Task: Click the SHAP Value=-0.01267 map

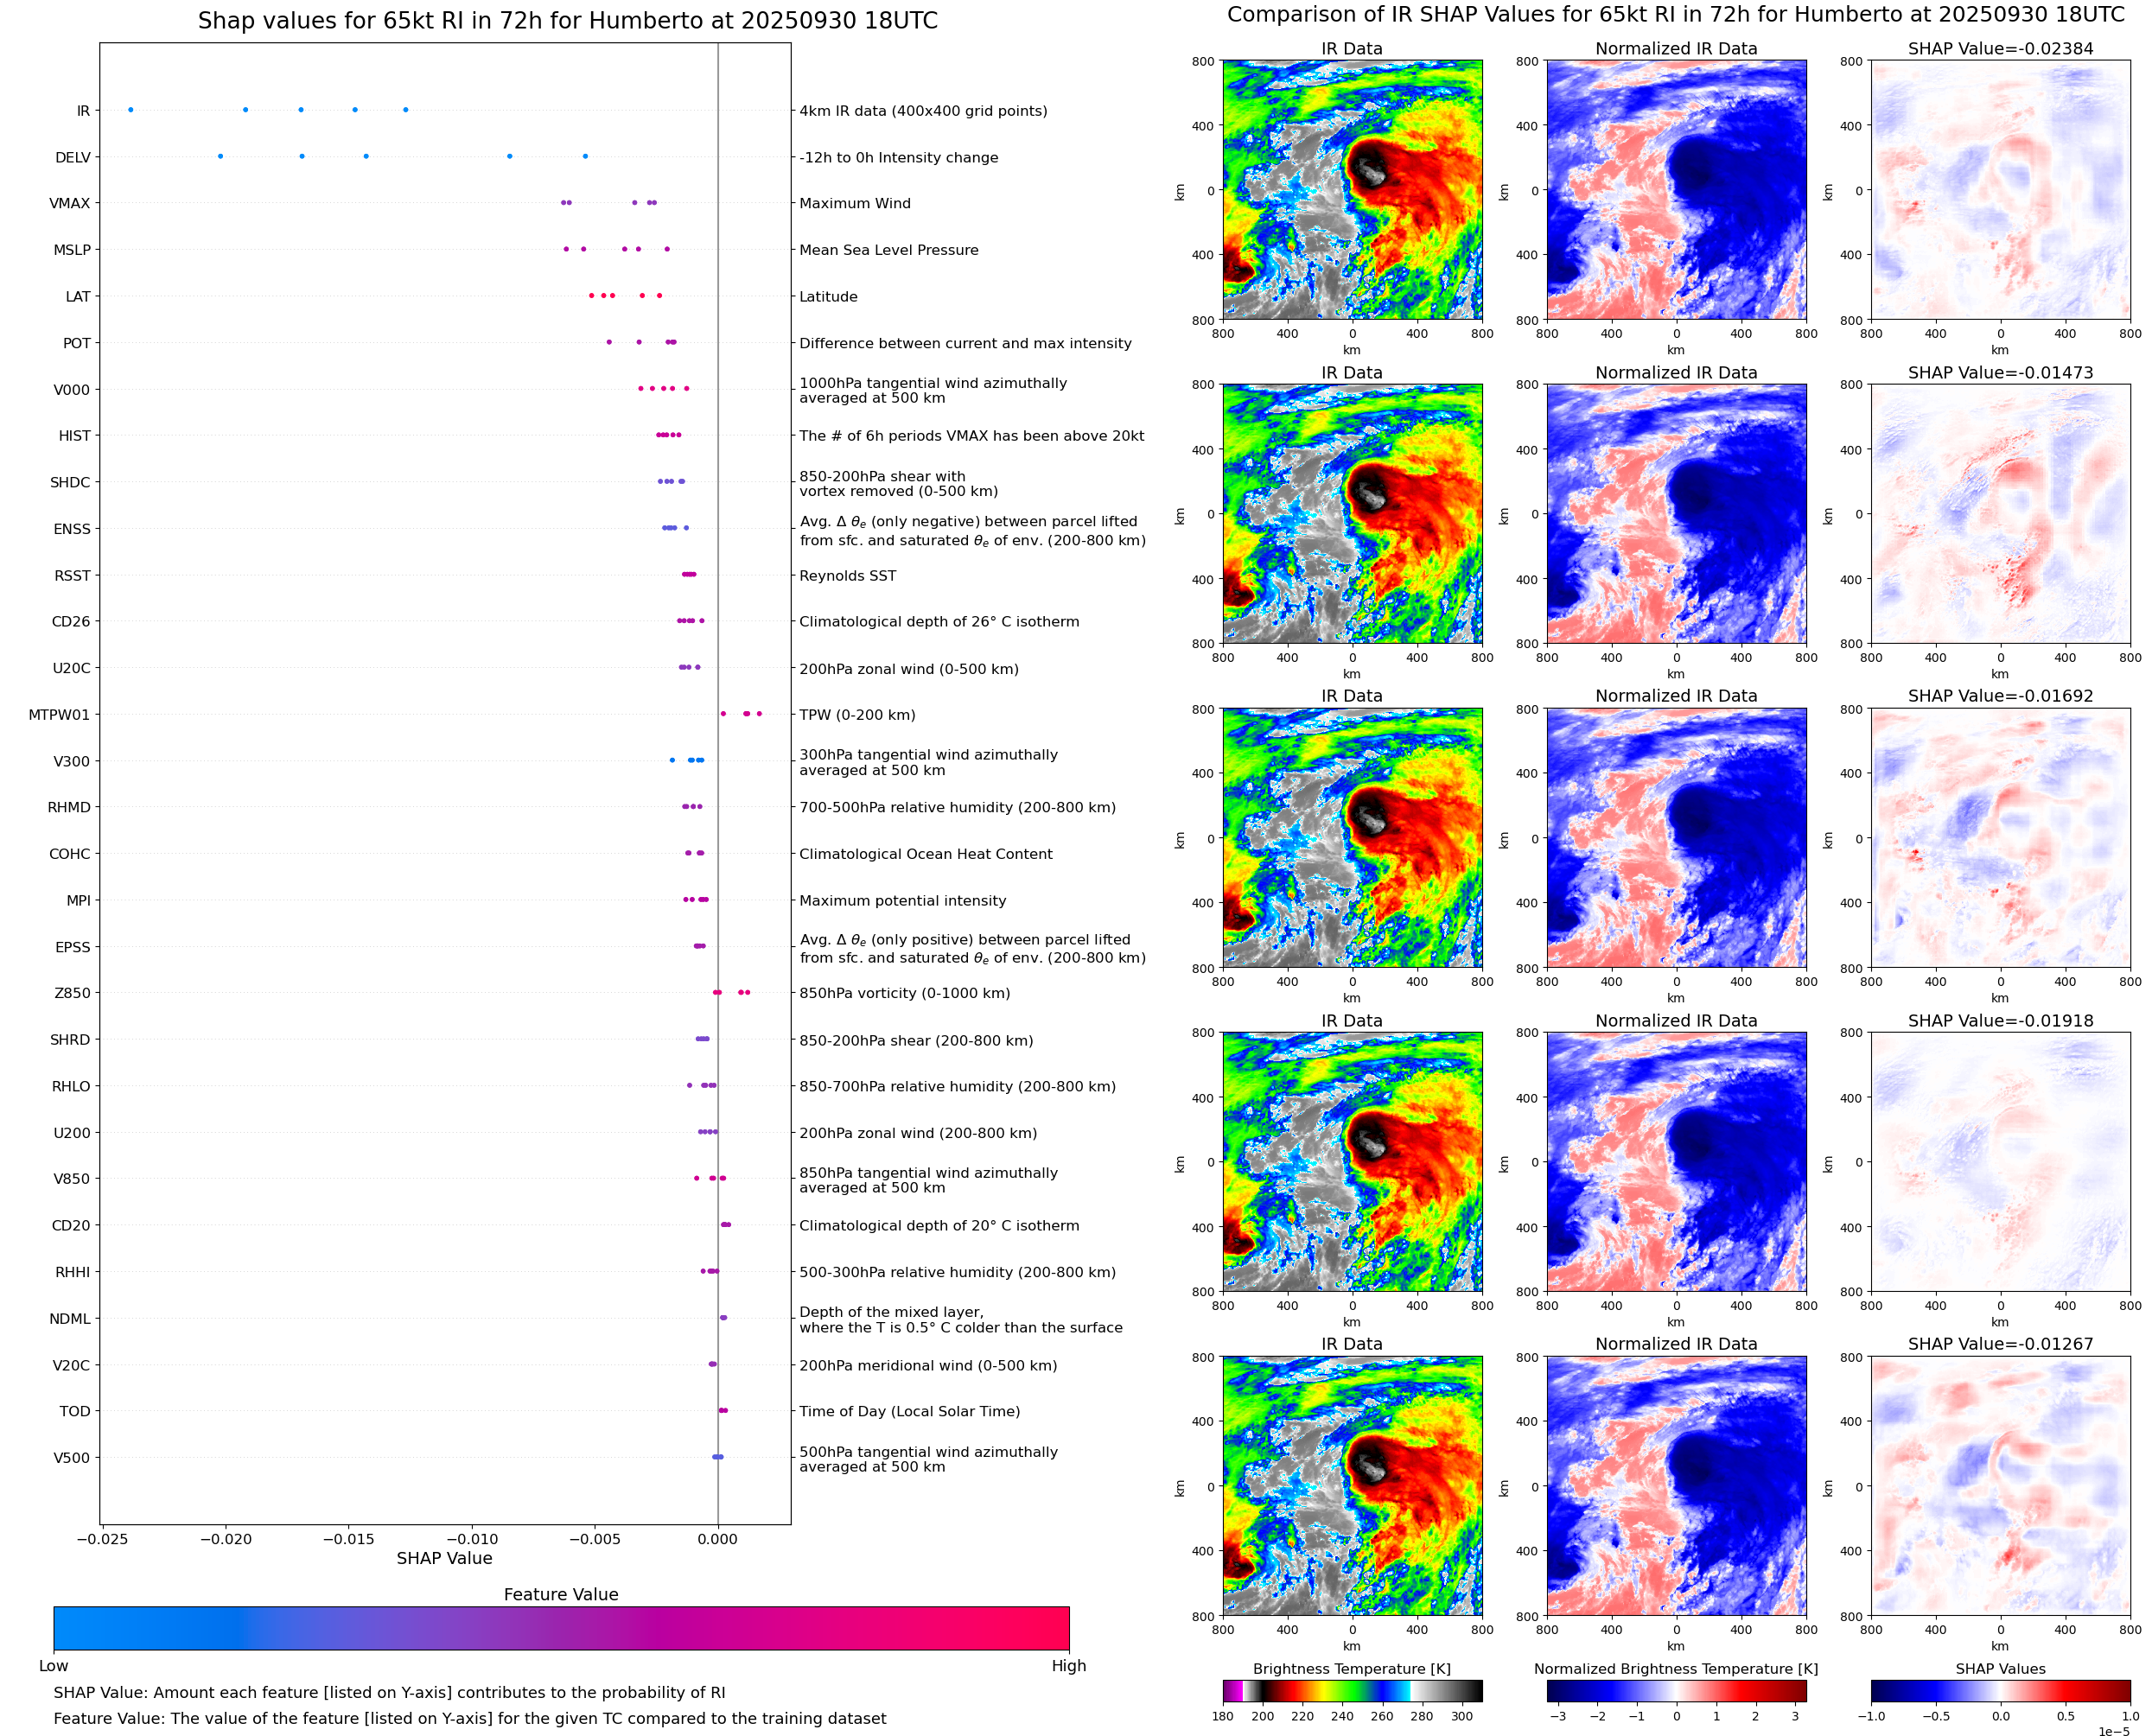Action: click(2000, 1486)
